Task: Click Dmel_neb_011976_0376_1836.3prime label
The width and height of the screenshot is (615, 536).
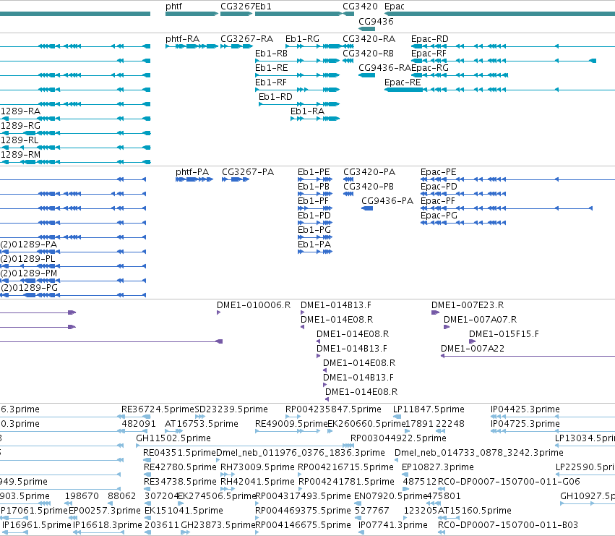Action: pos(301,453)
